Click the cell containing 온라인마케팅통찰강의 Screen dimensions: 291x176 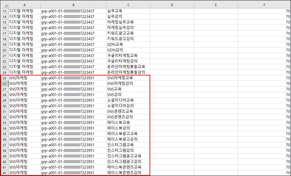coord(128,72)
